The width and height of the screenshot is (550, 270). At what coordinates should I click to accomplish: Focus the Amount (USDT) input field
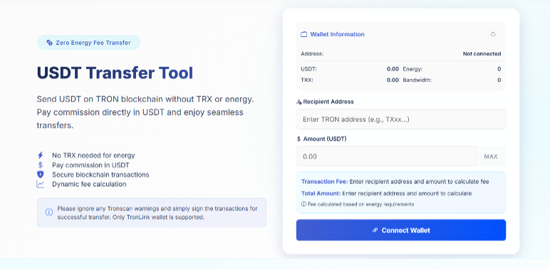tap(386, 156)
